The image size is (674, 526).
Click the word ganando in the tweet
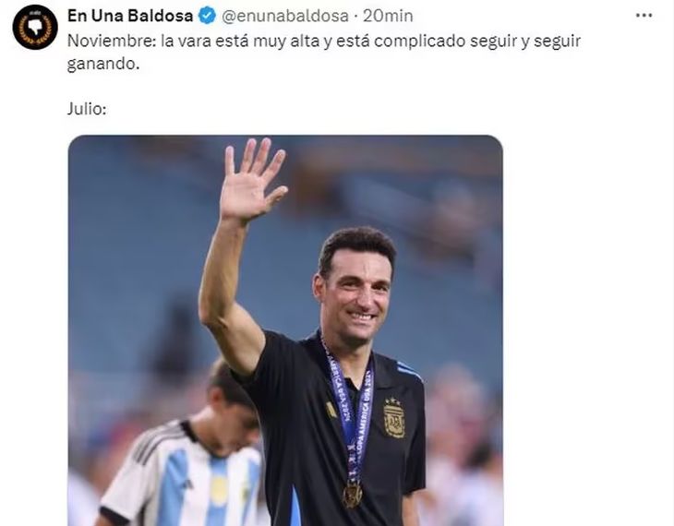103,64
